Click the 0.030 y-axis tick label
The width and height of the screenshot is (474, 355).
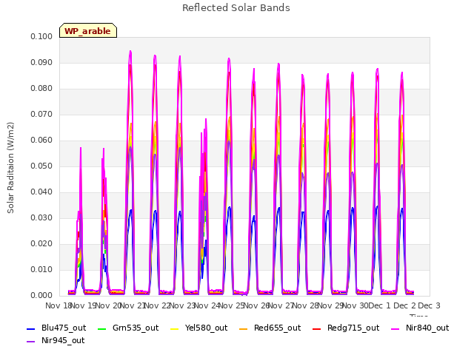coord(41,218)
